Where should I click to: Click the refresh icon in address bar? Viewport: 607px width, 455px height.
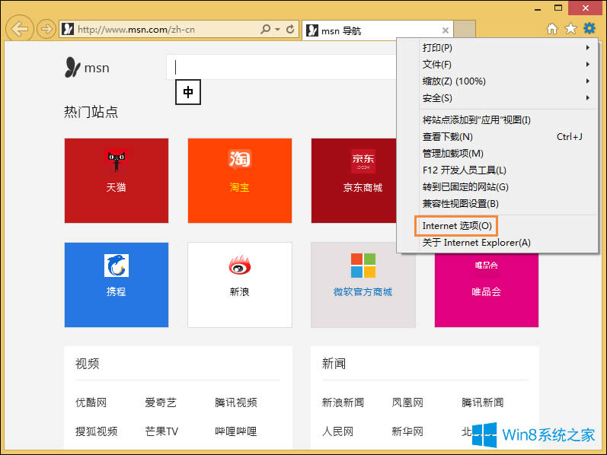pyautogui.click(x=290, y=30)
